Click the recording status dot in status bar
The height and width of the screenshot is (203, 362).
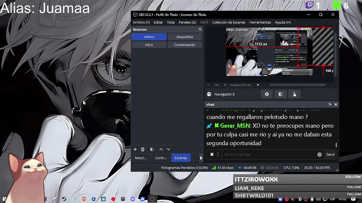(x=262, y=167)
